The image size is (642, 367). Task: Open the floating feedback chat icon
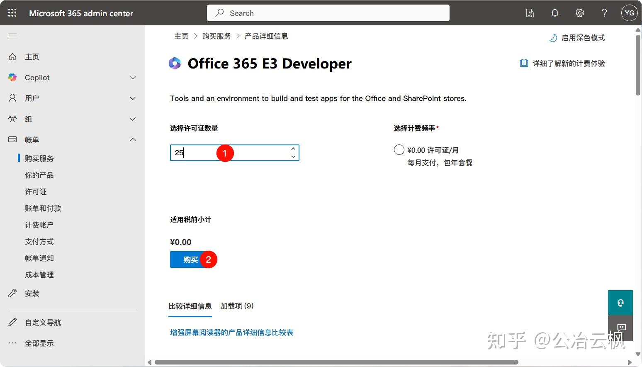(x=620, y=328)
